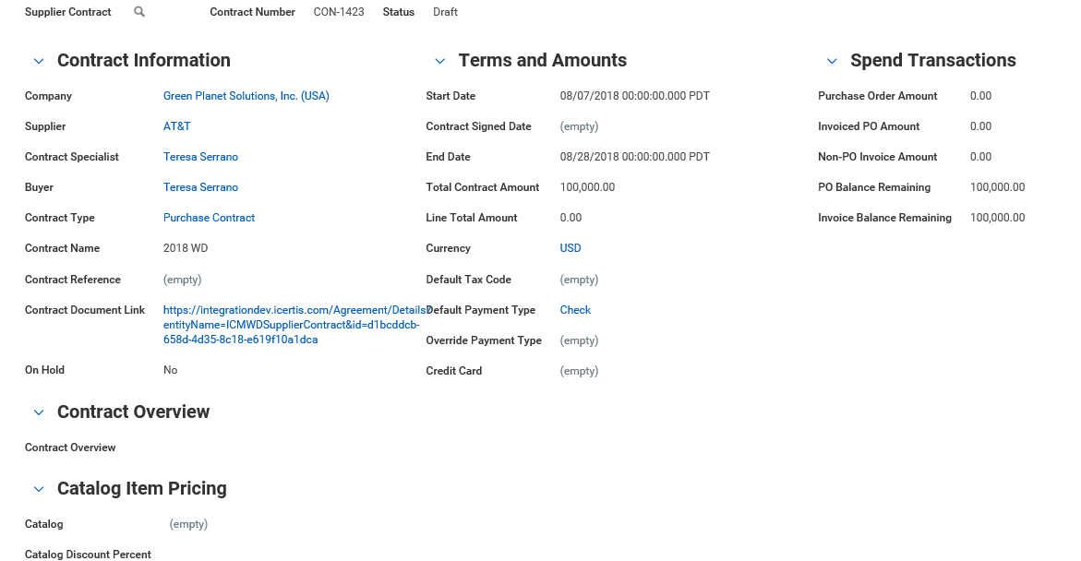Image resolution: width=1081 pixels, height=561 pixels.
Task: Click the magnifier icon beside Supplier Contract
Action: tap(139, 12)
